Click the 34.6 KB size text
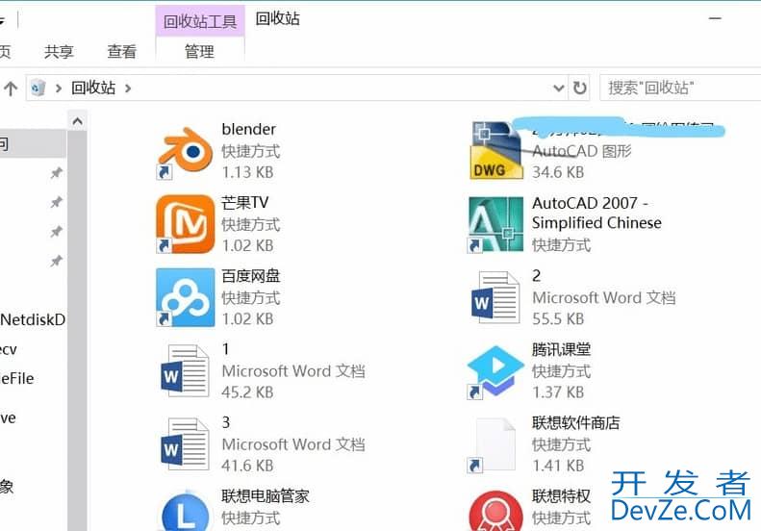Viewport: 761px width, 531px height. tap(558, 172)
